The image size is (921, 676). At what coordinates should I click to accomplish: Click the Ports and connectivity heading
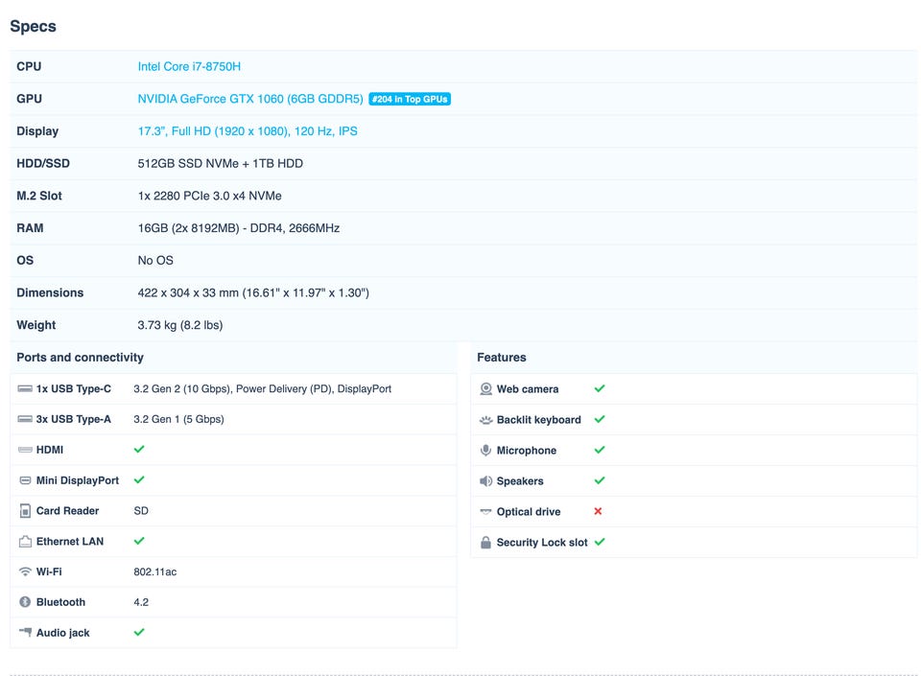point(80,357)
